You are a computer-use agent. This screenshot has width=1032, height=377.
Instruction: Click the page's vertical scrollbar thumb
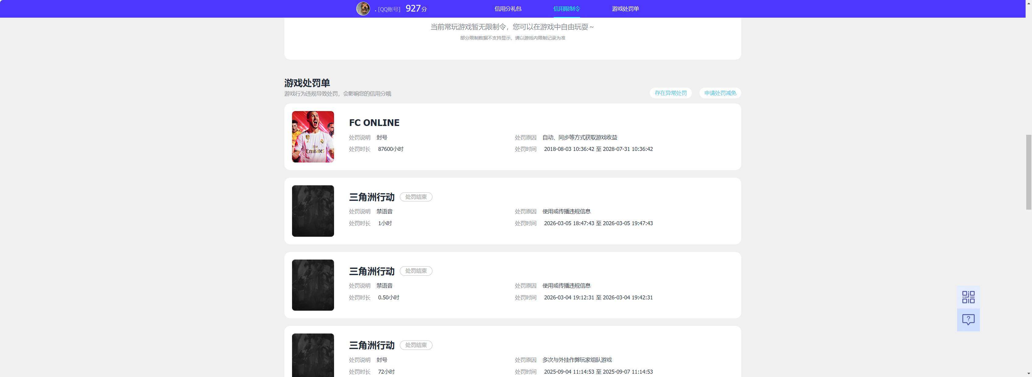tap(1028, 172)
